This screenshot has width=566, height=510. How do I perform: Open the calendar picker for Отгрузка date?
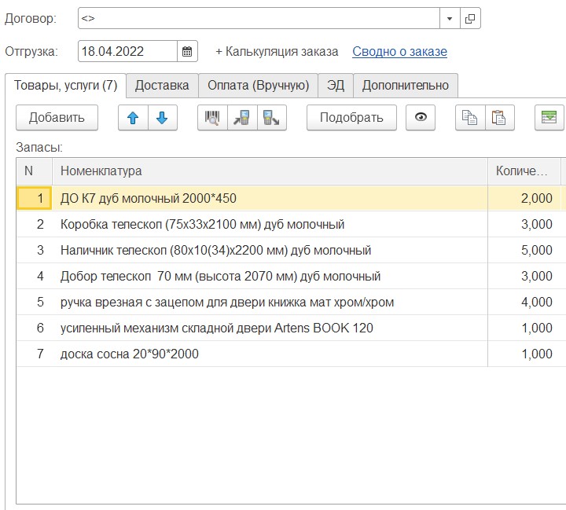187,52
